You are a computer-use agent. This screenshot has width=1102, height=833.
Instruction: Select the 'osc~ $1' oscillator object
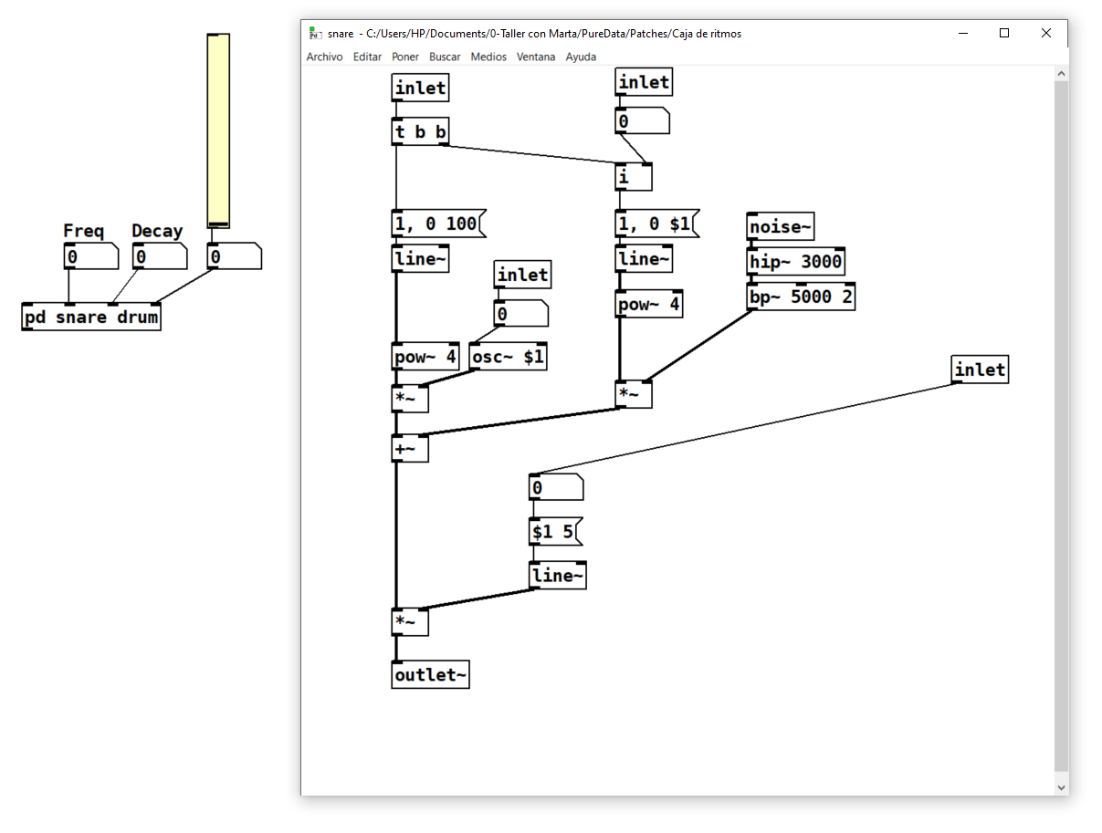509,357
